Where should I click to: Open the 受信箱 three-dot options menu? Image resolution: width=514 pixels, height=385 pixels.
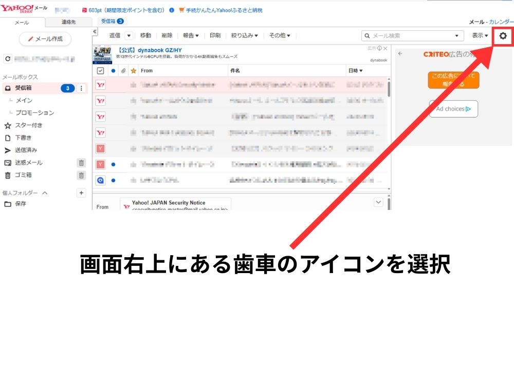pos(81,88)
